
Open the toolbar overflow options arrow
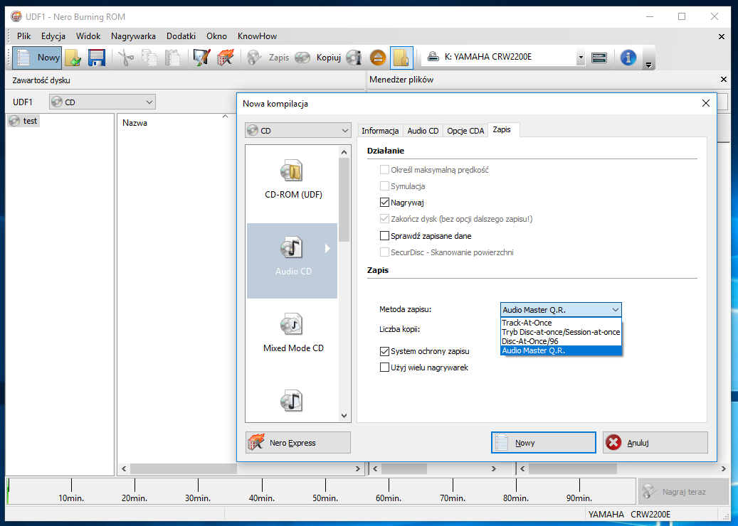pos(649,65)
